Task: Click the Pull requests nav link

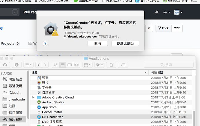Action: pyautogui.click(x=30, y=12)
